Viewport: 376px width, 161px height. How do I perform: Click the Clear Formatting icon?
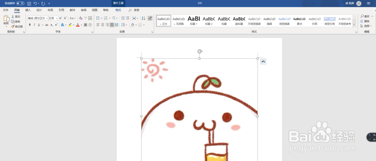[x=80, y=18]
